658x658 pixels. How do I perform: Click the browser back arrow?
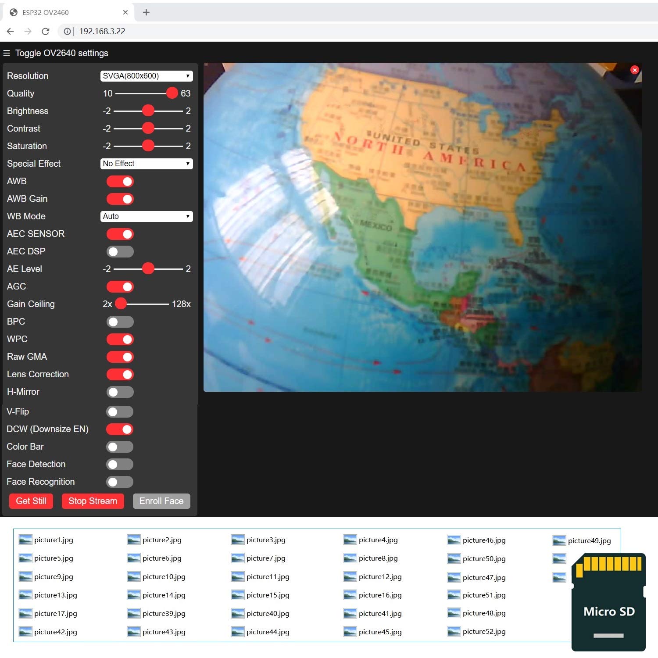pyautogui.click(x=11, y=31)
